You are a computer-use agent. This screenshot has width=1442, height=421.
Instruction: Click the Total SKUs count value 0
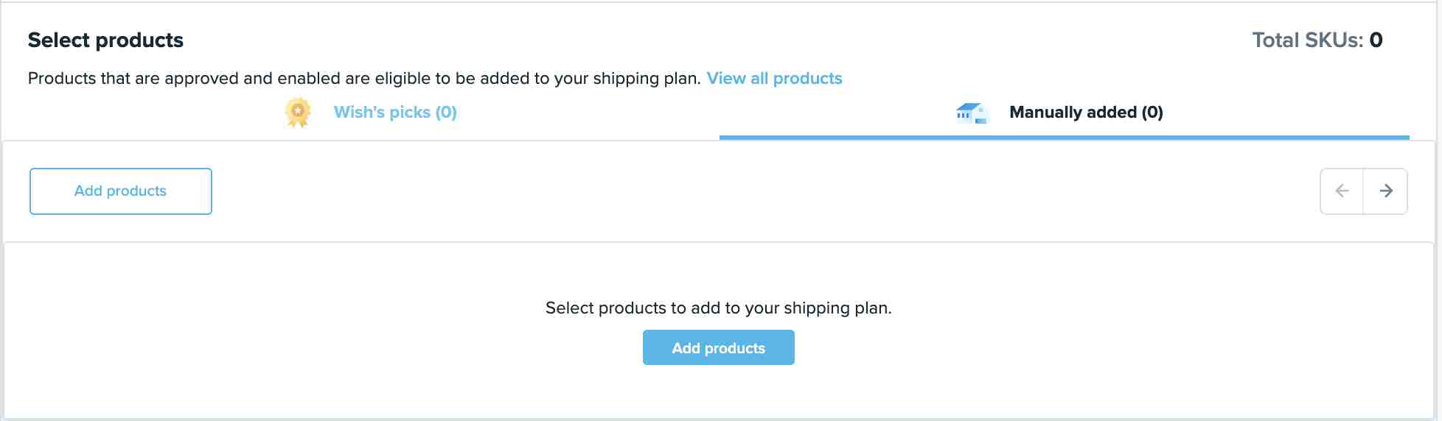pyautogui.click(x=1376, y=40)
